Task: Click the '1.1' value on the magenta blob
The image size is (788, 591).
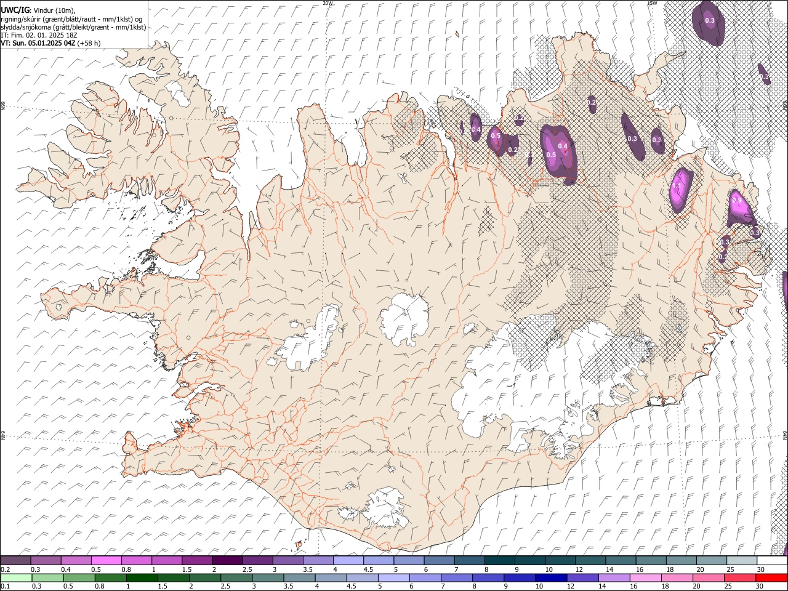Action: pos(677,185)
